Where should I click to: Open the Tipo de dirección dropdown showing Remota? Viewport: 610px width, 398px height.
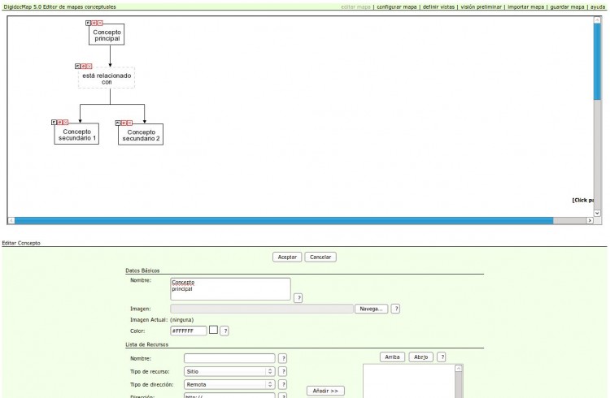point(229,384)
